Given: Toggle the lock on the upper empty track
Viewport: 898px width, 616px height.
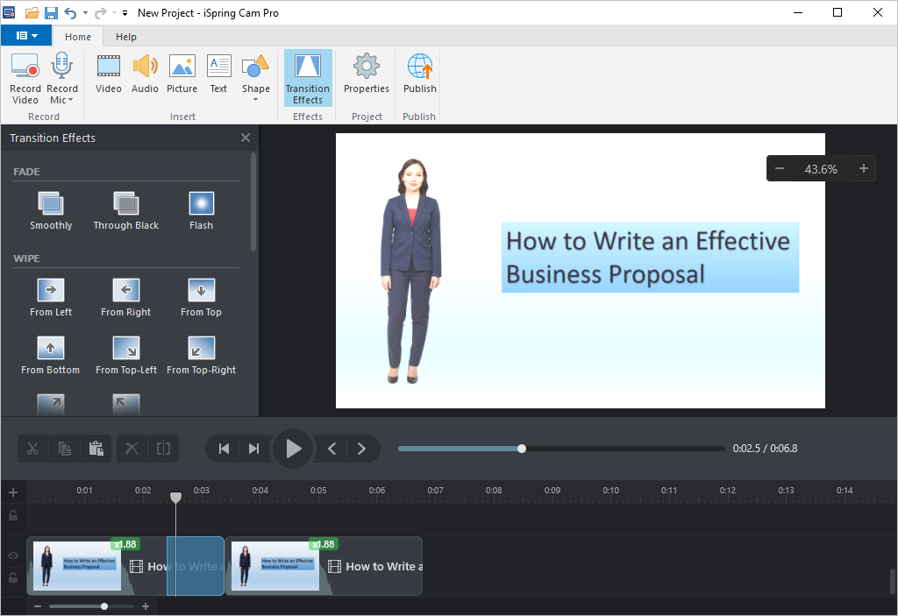Looking at the screenshot, I should pos(13,515).
